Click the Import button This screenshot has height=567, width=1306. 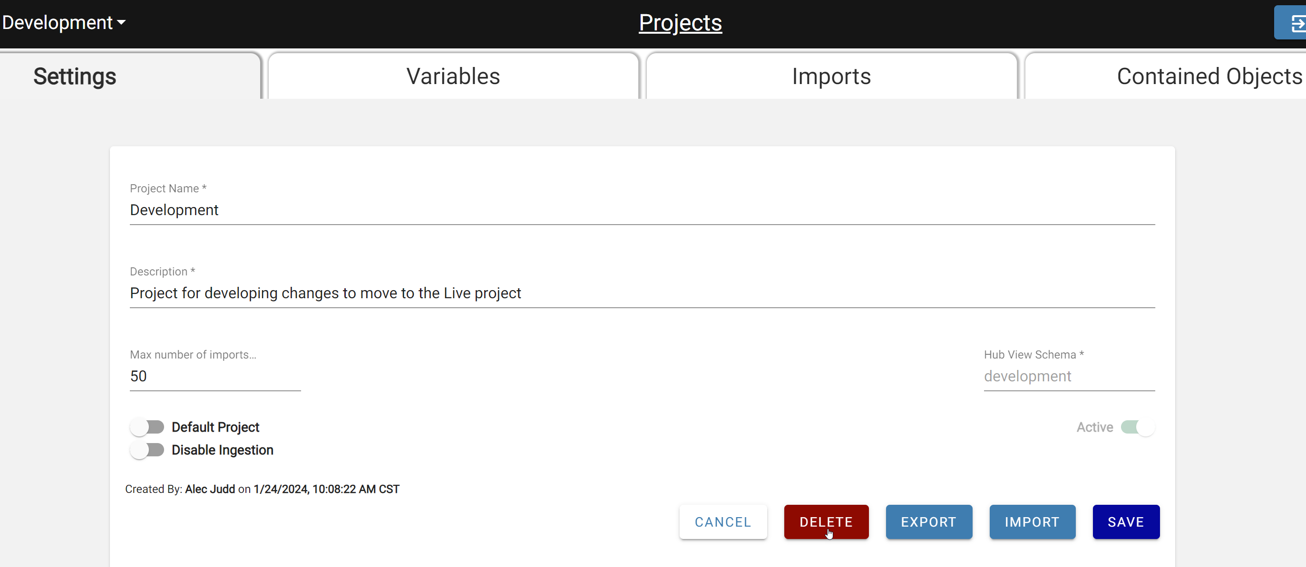point(1032,521)
